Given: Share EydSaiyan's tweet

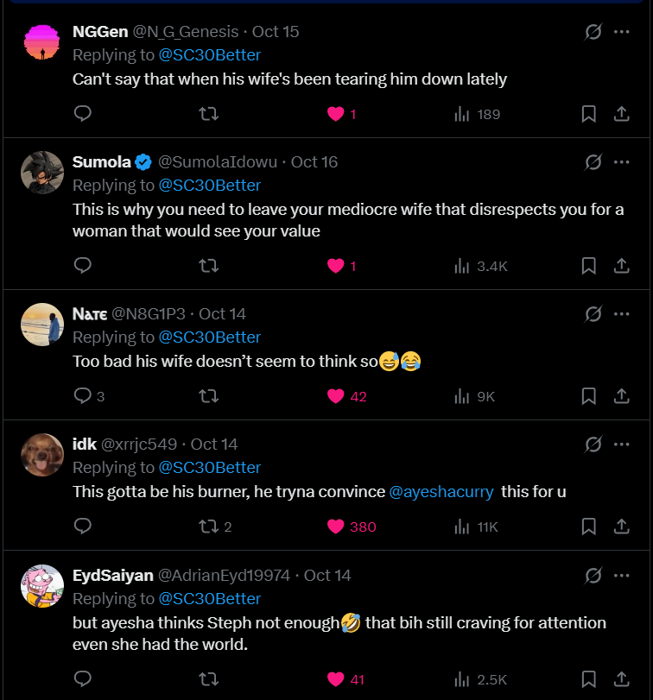Looking at the screenshot, I should [621, 679].
